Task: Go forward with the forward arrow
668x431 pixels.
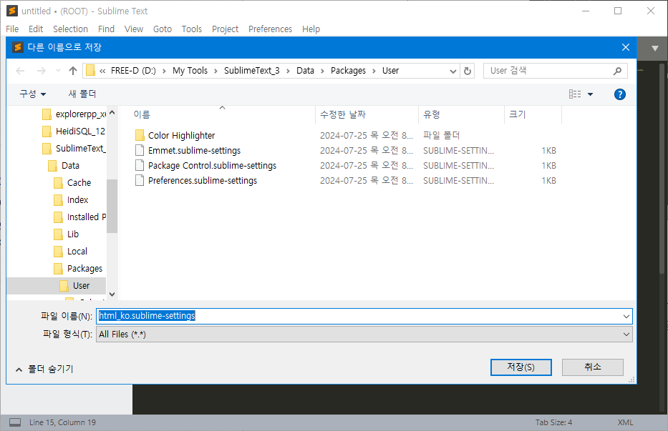Action: coord(42,71)
